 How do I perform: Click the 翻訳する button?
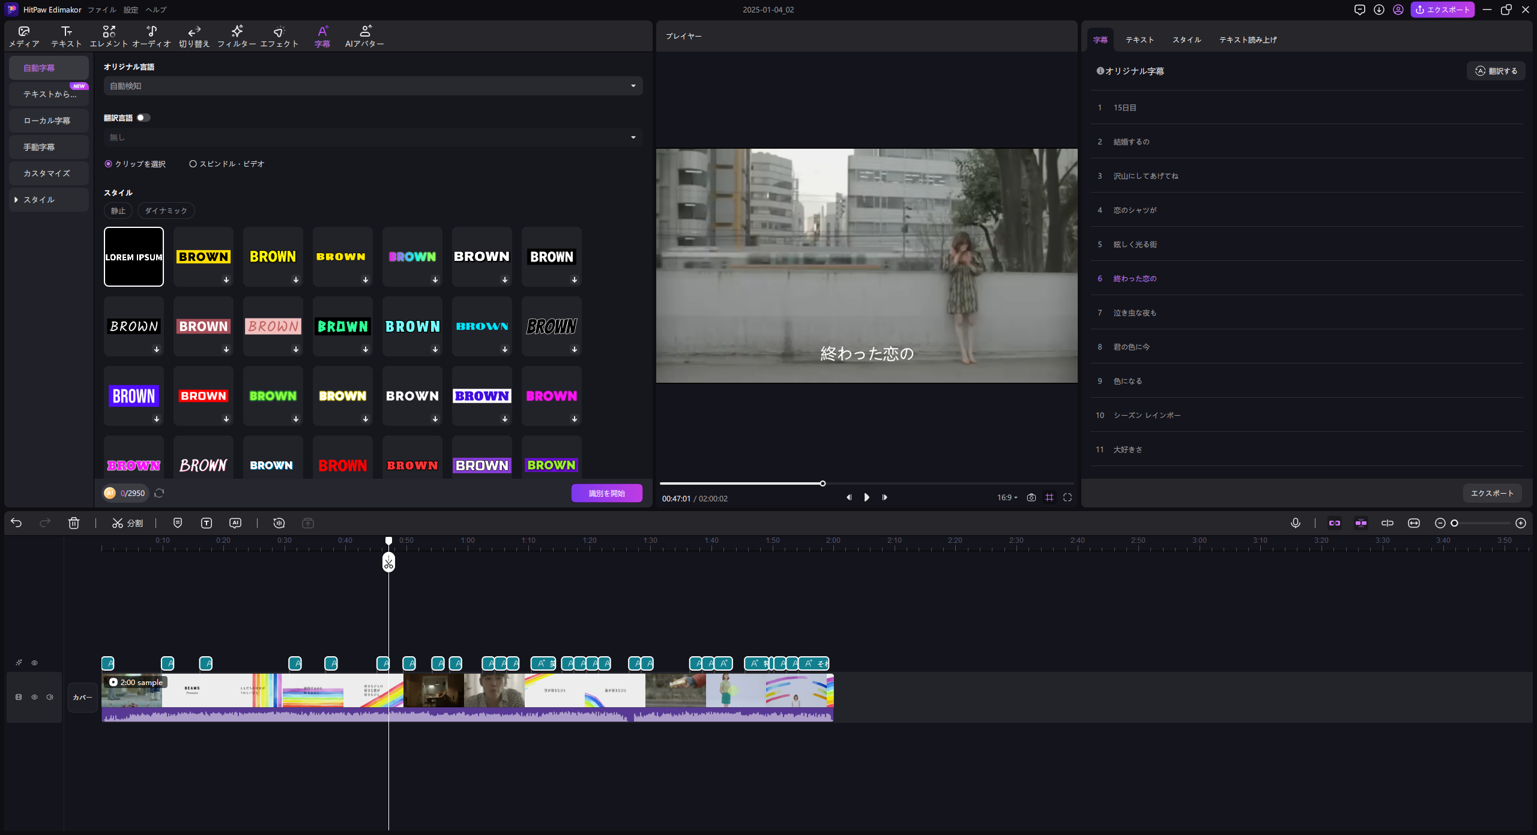(1496, 71)
